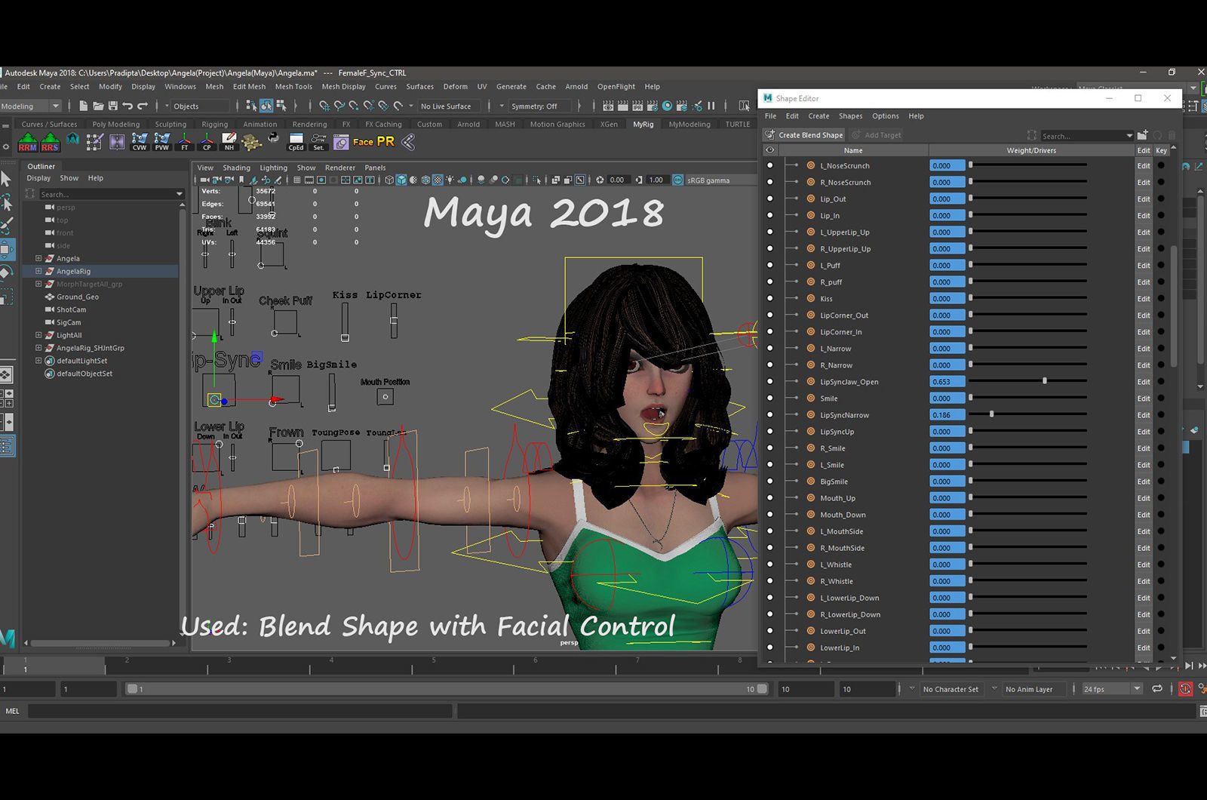Click the MEL command line input
Screen dimensions: 1207x800
pos(241,711)
